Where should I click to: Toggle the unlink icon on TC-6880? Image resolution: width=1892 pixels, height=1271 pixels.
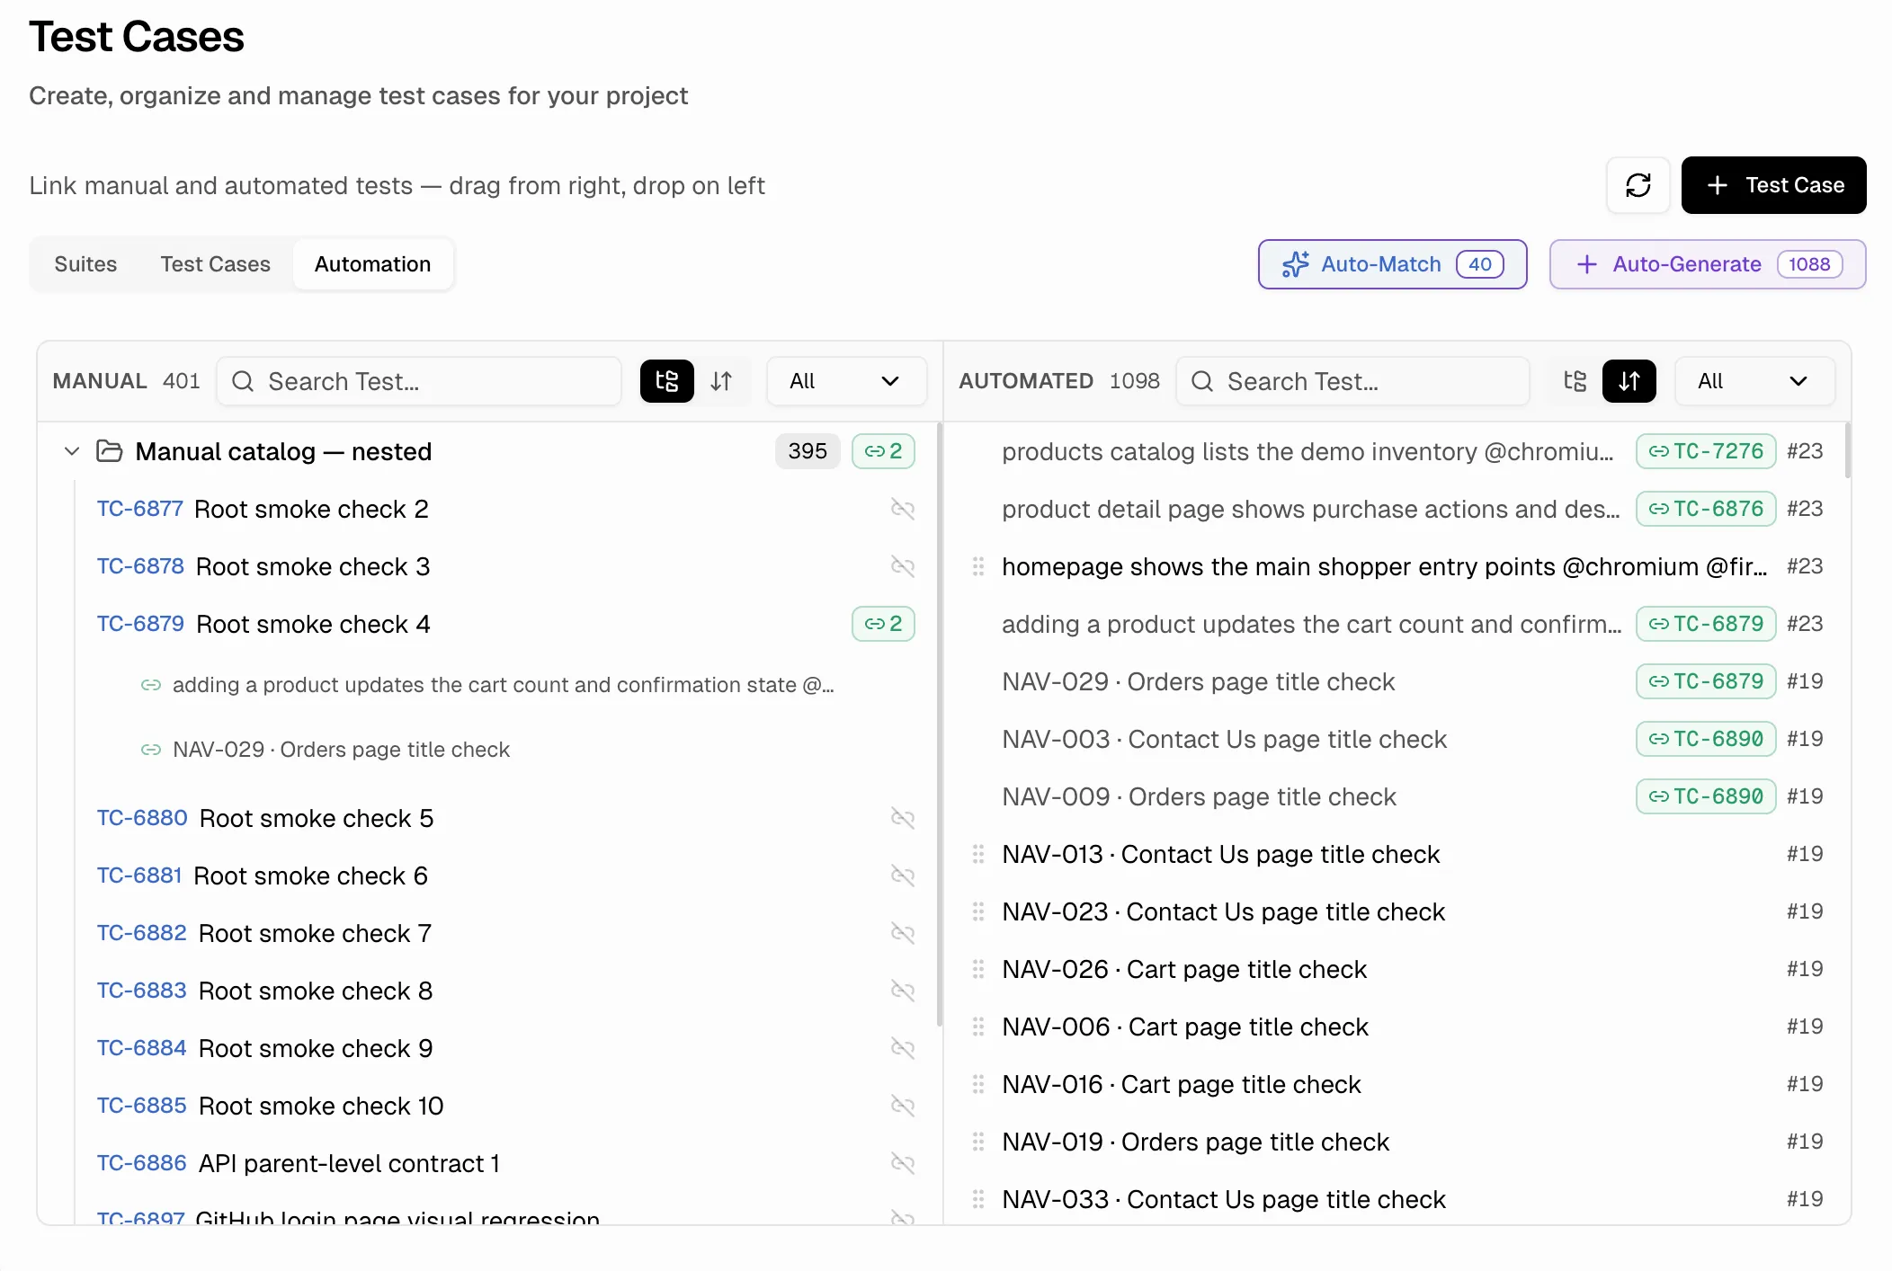903,818
